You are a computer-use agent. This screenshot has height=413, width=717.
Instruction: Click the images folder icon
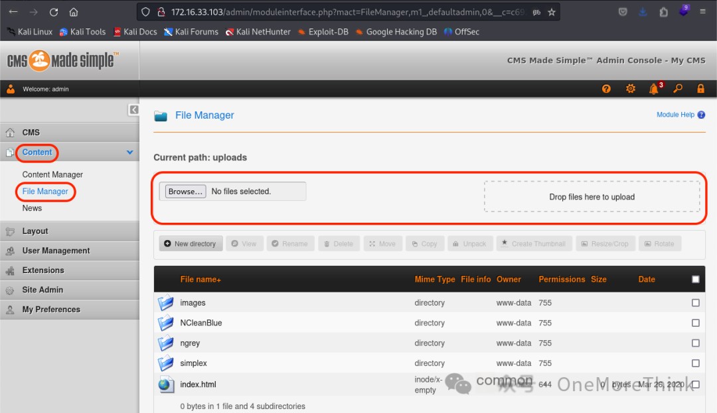(165, 302)
